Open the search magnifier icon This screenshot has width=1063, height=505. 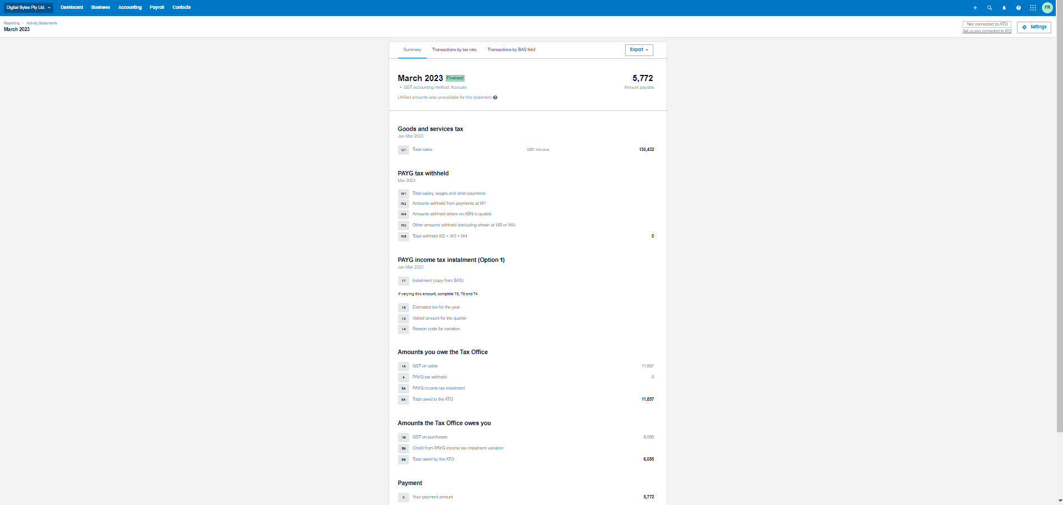(989, 8)
